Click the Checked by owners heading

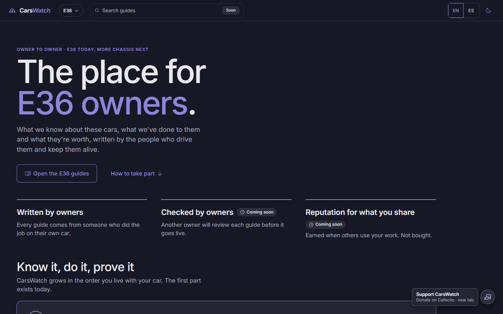pos(197,212)
